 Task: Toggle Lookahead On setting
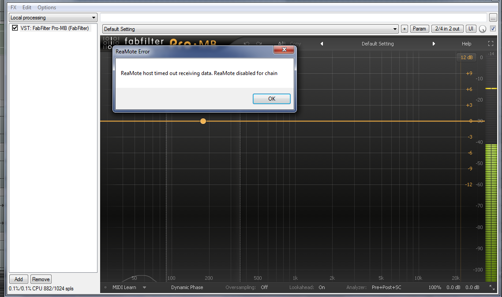(322, 287)
